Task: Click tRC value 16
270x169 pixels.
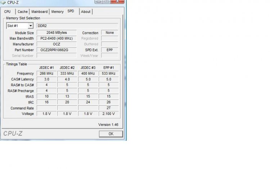Action: 47,102
